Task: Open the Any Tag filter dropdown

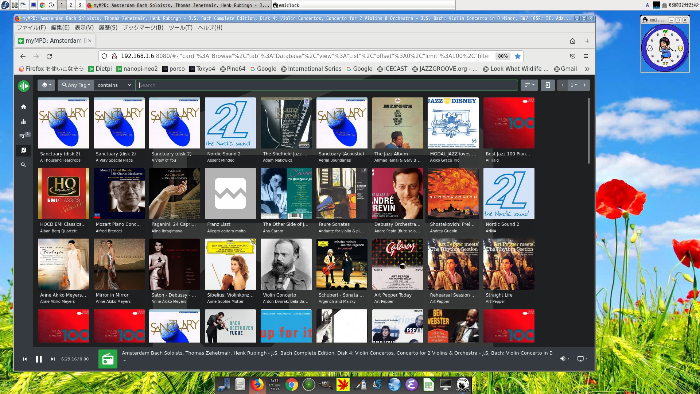Action: coord(76,85)
